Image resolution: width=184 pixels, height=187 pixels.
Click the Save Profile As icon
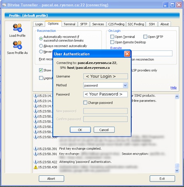(17, 45)
